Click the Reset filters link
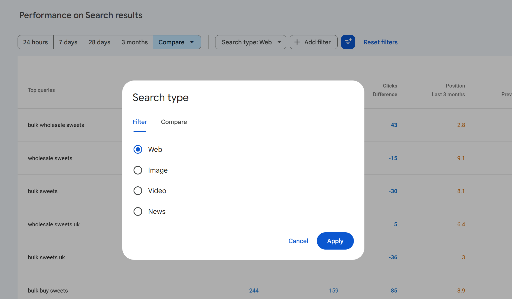The width and height of the screenshot is (512, 299). 380,42
